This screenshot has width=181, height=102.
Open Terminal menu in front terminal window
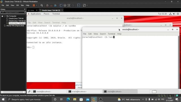pyautogui.click(x=111, y=34)
